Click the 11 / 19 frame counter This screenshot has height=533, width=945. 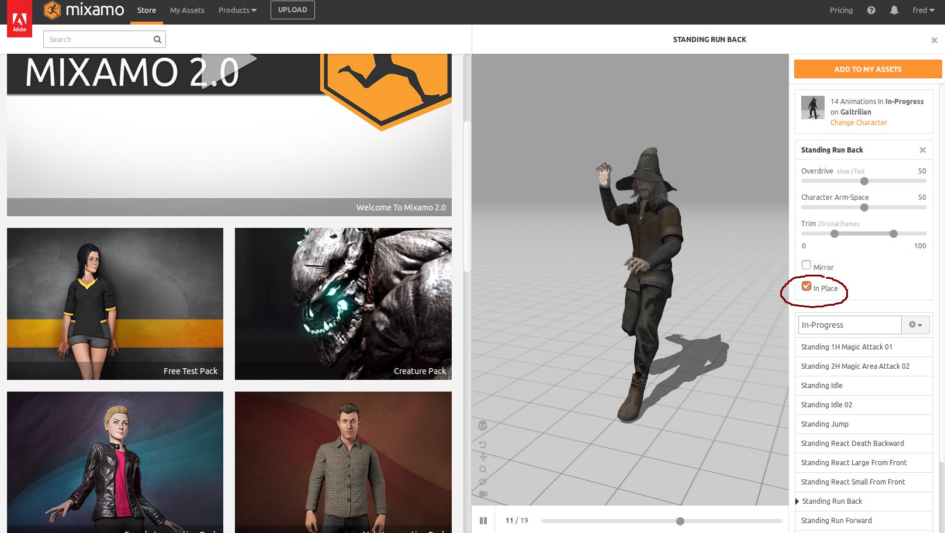(517, 521)
